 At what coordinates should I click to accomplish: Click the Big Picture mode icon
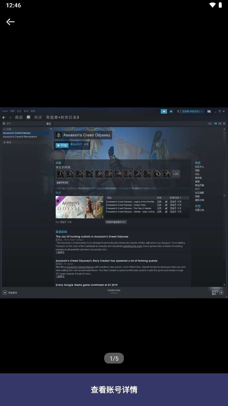pyautogui.click(x=209, y=111)
